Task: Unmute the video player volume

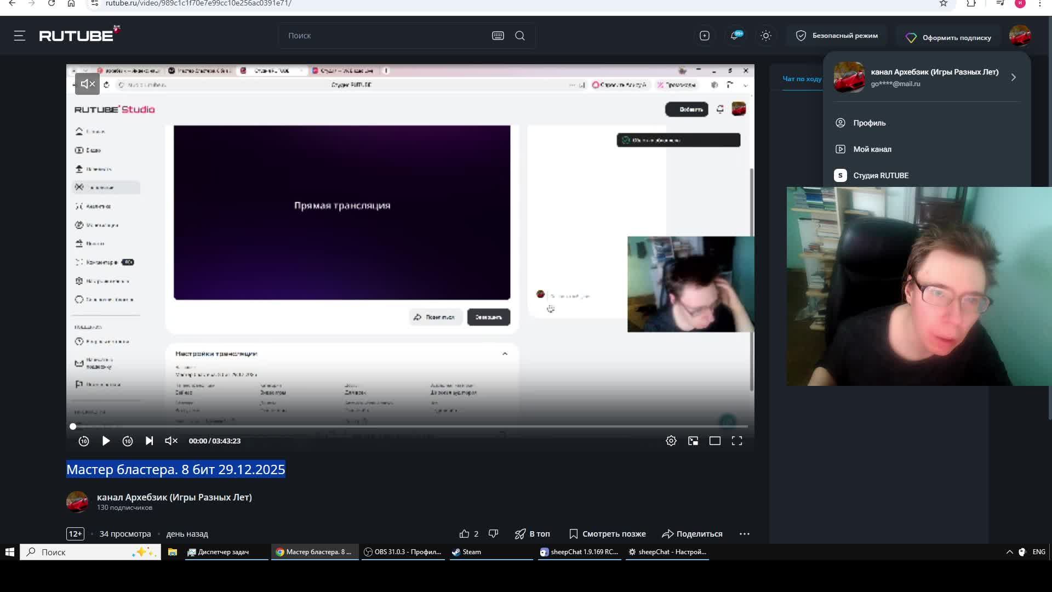Action: click(171, 441)
